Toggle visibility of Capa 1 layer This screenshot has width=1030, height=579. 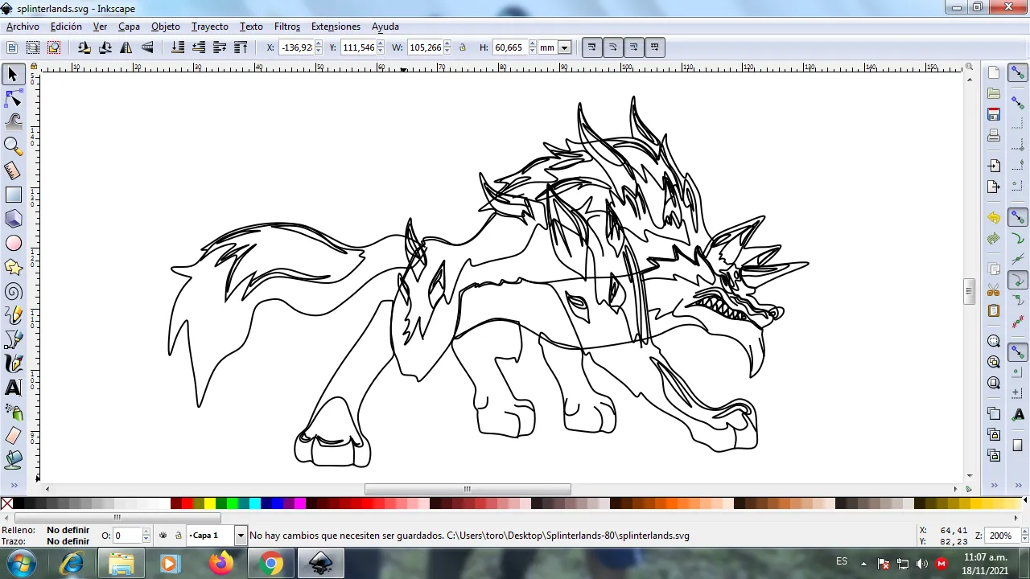point(163,536)
